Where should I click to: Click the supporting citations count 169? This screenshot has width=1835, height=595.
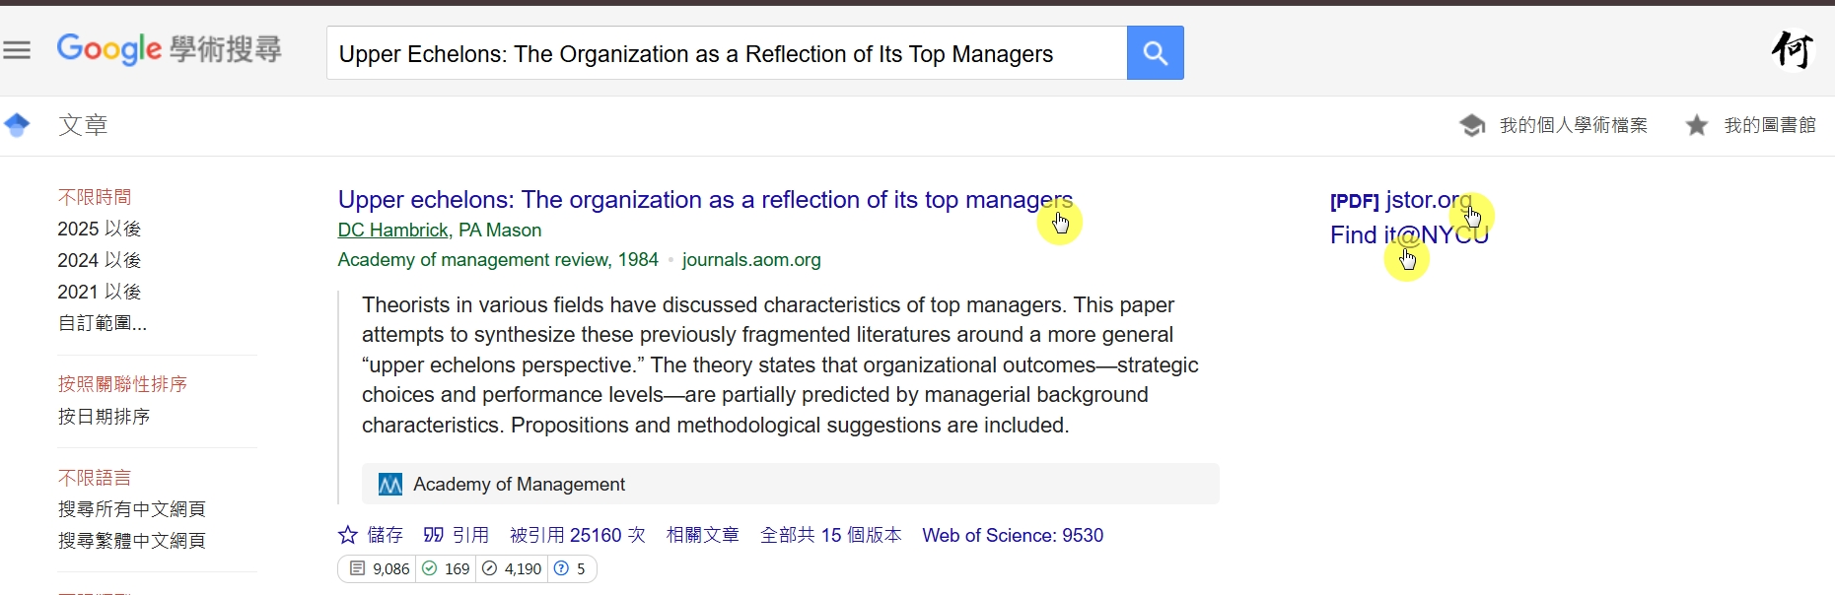[x=447, y=569]
